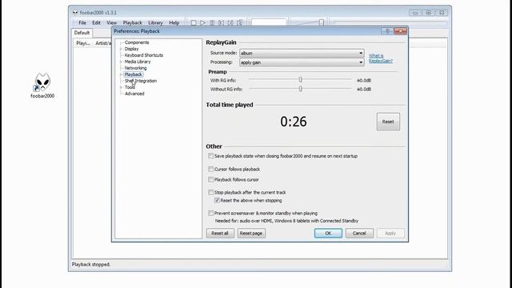The width and height of the screenshot is (512, 288).
Task: Click the Apply button
Action: 390,233
